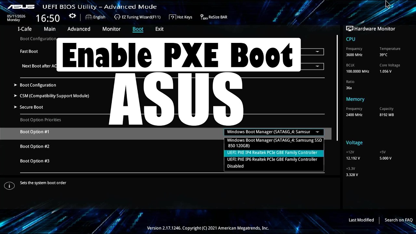Image resolution: width=416 pixels, height=234 pixels.
Task: Click the +5V reading 5.000 V
Action: 386,159
